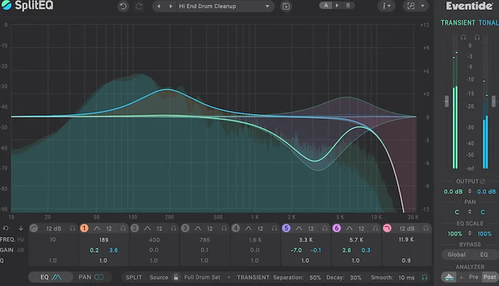Solo band 4 with headphone icon

(274, 228)
